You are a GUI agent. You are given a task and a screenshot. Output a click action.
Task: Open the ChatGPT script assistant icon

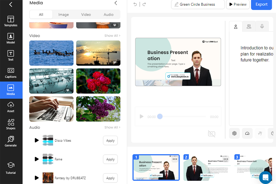coord(235,133)
